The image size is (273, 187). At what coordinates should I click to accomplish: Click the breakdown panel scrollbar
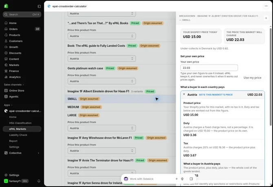point(271,76)
